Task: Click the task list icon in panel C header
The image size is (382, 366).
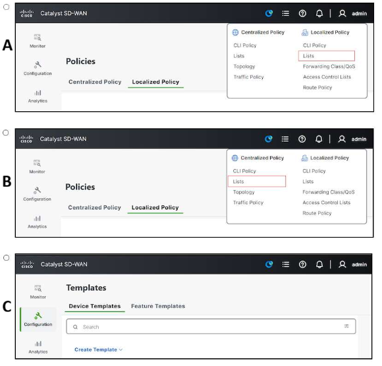Action: 286,265
